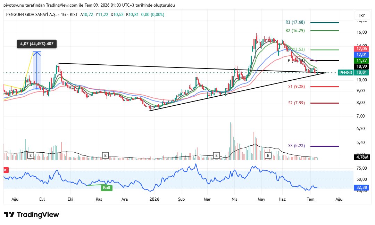Click the PENGD symbol price label
Screen dimensions: 375x225
tap(345, 72)
